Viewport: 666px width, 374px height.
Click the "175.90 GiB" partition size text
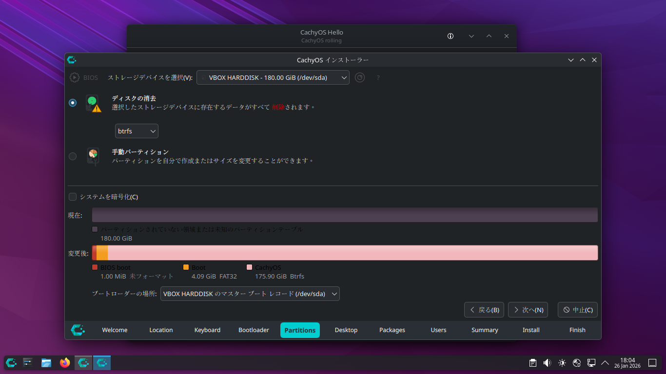coord(271,277)
